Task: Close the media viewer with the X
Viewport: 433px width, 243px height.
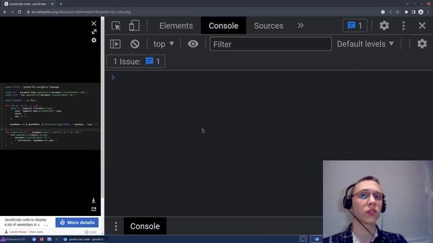Action: 94,24
